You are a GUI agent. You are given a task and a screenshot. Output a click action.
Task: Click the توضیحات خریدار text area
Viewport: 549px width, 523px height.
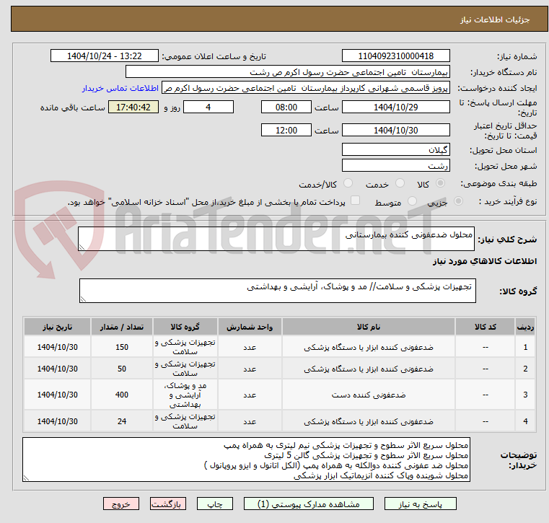click(247, 460)
